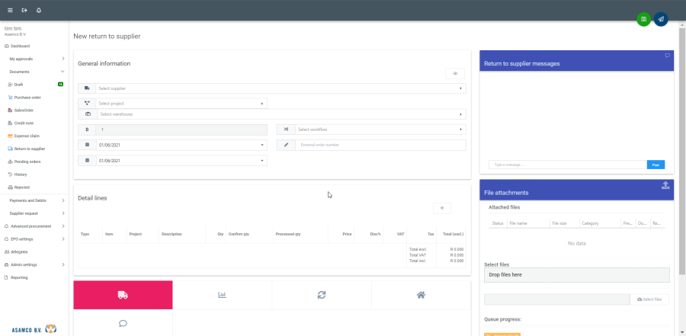Click the blue send paper-plane button
Image resolution: width=686 pixels, height=336 pixels.
[661, 19]
